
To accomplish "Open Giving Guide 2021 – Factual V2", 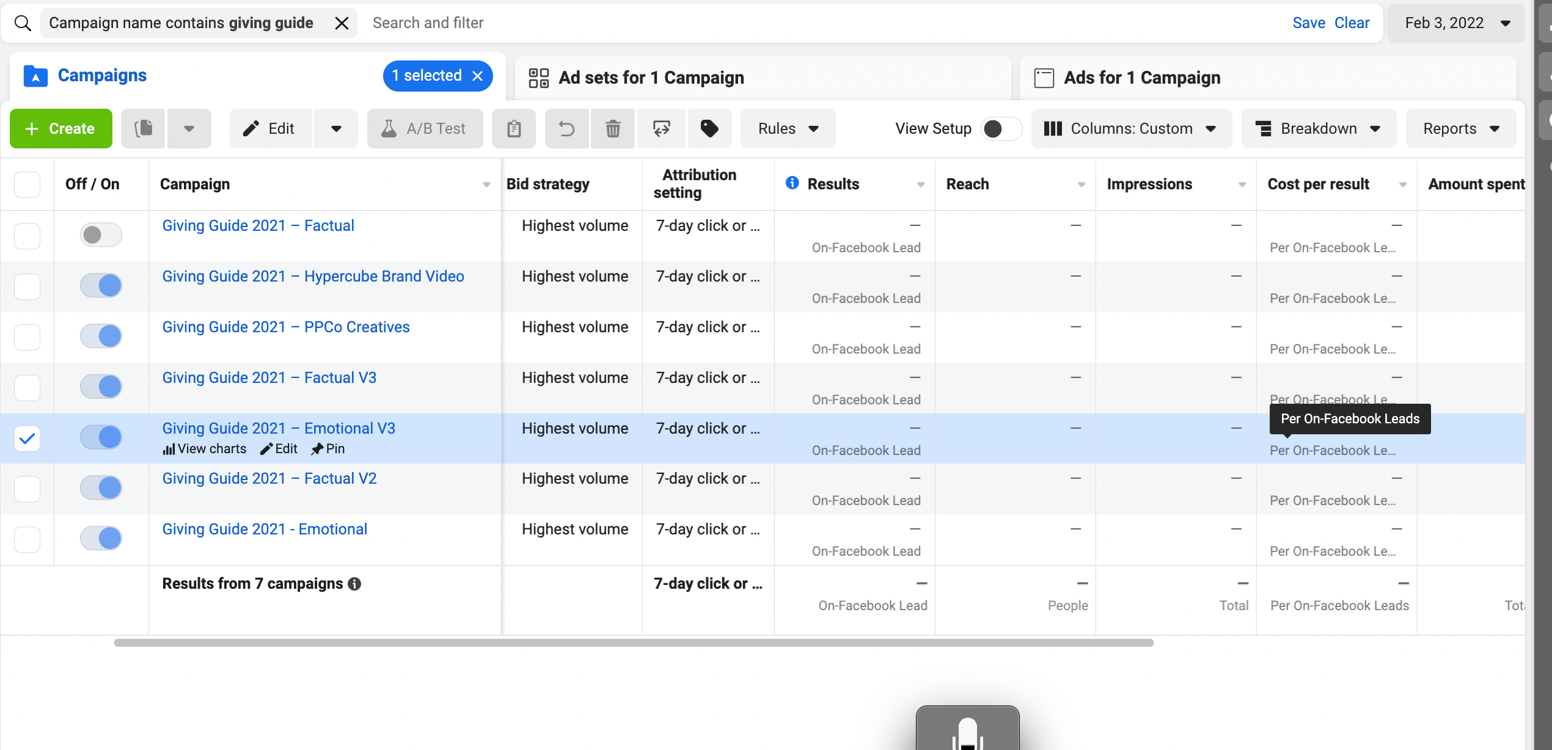I will click(x=269, y=479).
